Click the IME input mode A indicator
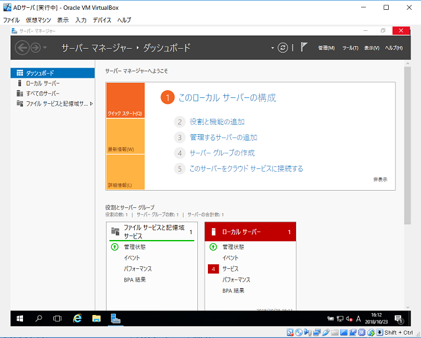The width and height of the screenshot is (421, 338). coord(358,319)
